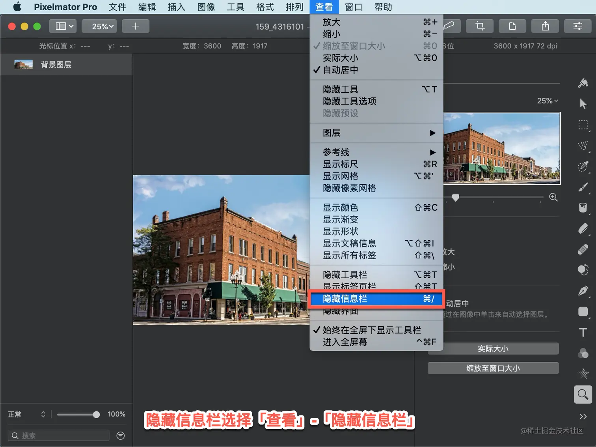The image size is (596, 447).
Task: Click the layer filter icon beside search
Action: [x=121, y=436]
